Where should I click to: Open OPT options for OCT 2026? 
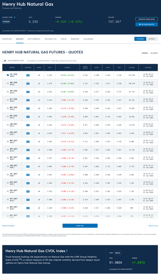[x=28, y=100]
